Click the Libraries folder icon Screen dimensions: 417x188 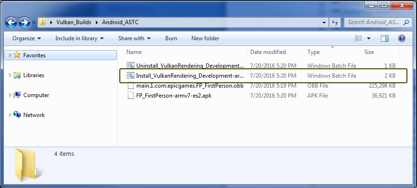(x=17, y=75)
